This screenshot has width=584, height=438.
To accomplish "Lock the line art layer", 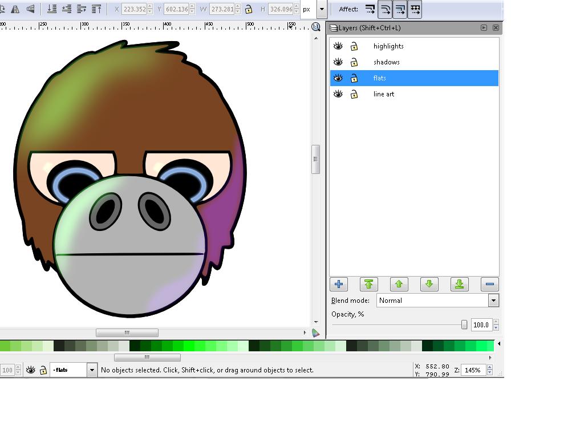I will (354, 94).
